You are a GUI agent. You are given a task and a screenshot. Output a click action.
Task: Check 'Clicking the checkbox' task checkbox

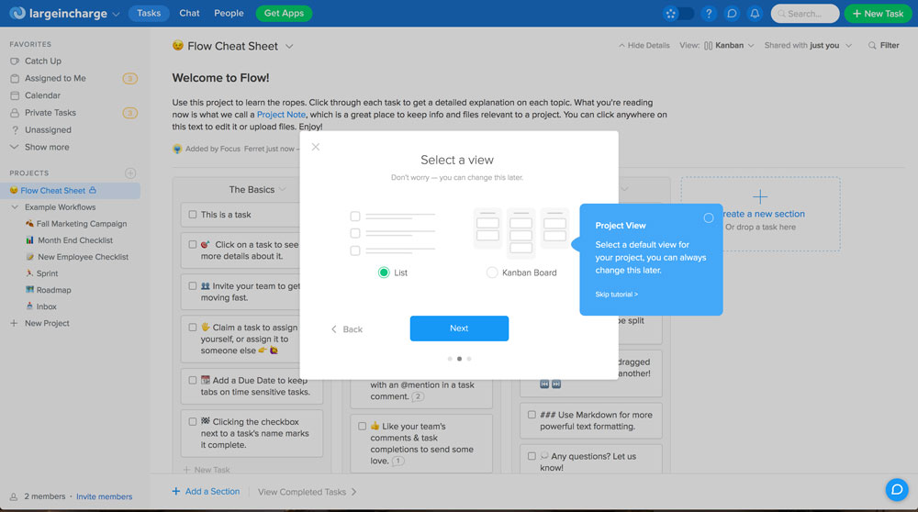(193, 422)
